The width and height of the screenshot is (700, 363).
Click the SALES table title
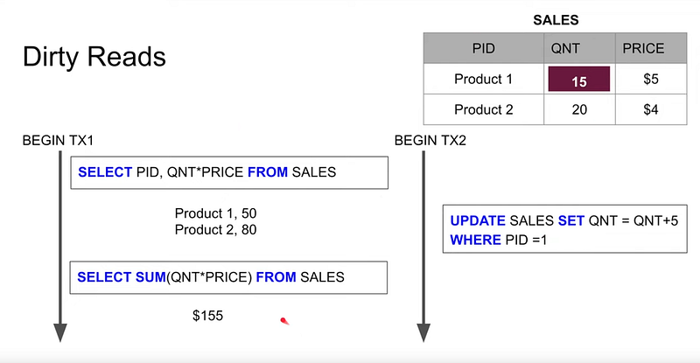[x=556, y=20]
